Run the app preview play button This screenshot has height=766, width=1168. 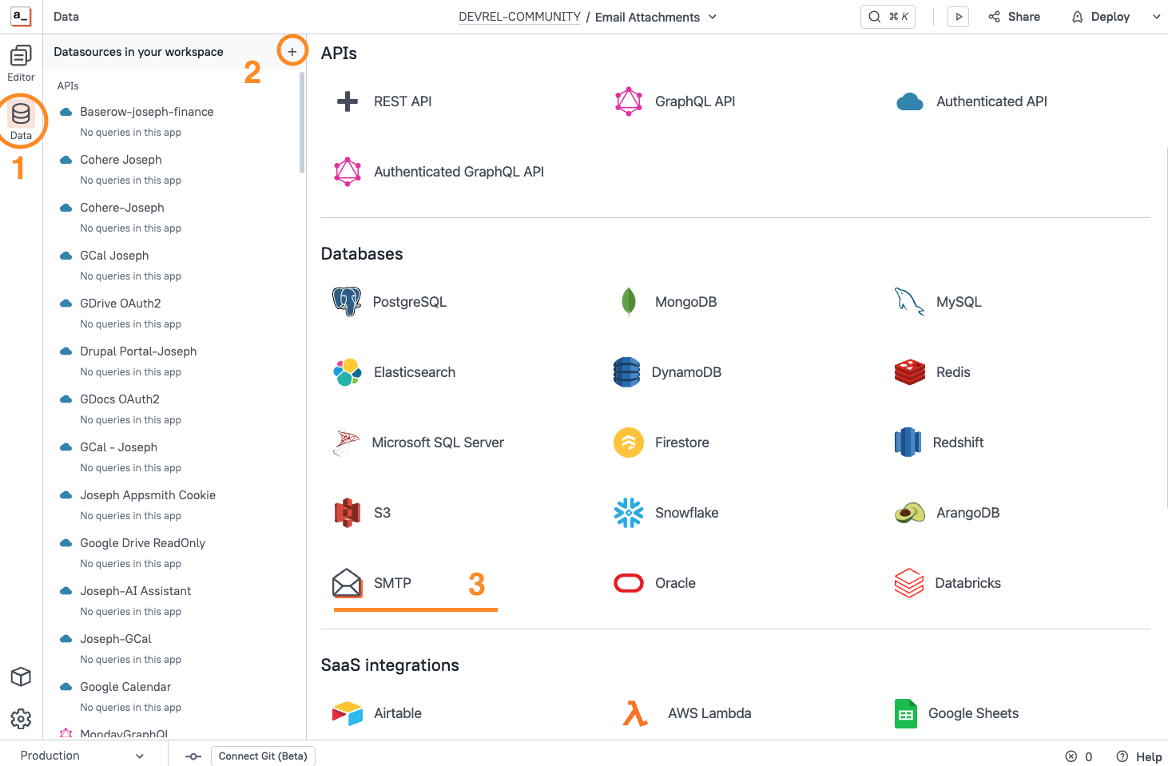pos(958,17)
